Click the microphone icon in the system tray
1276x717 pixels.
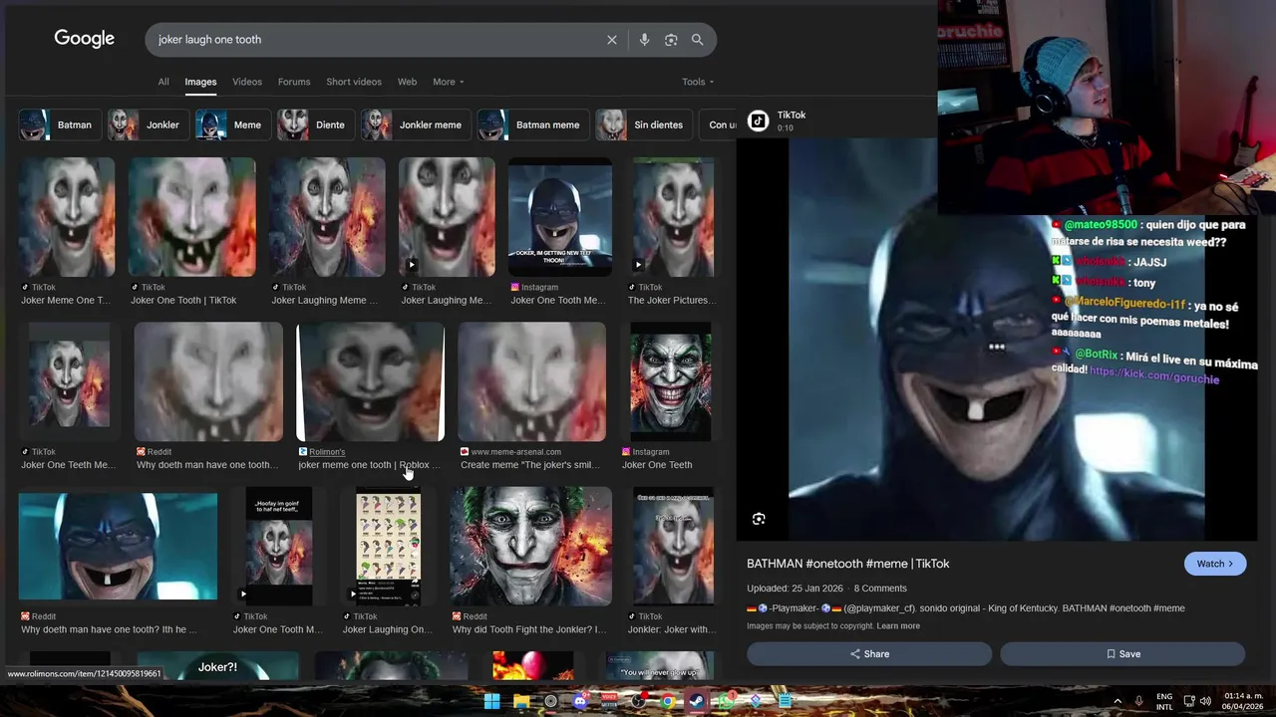(1139, 701)
